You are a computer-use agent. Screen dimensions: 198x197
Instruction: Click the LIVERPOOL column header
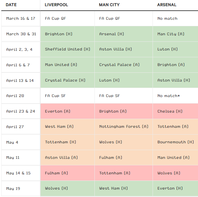57,5
